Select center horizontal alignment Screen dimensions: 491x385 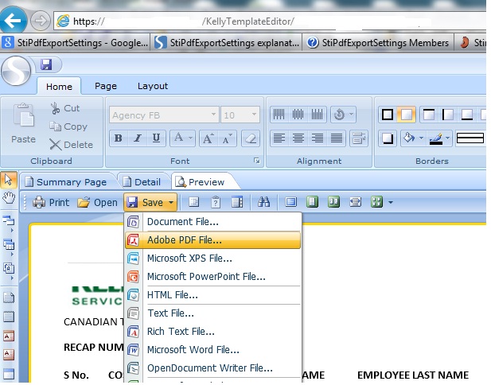pos(298,138)
